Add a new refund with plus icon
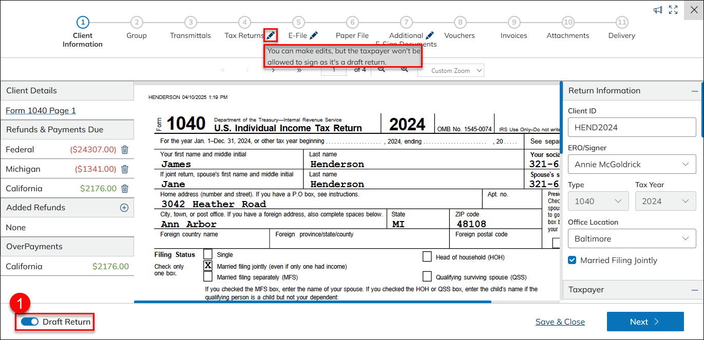This screenshot has width=704, height=340. pyautogui.click(x=124, y=208)
